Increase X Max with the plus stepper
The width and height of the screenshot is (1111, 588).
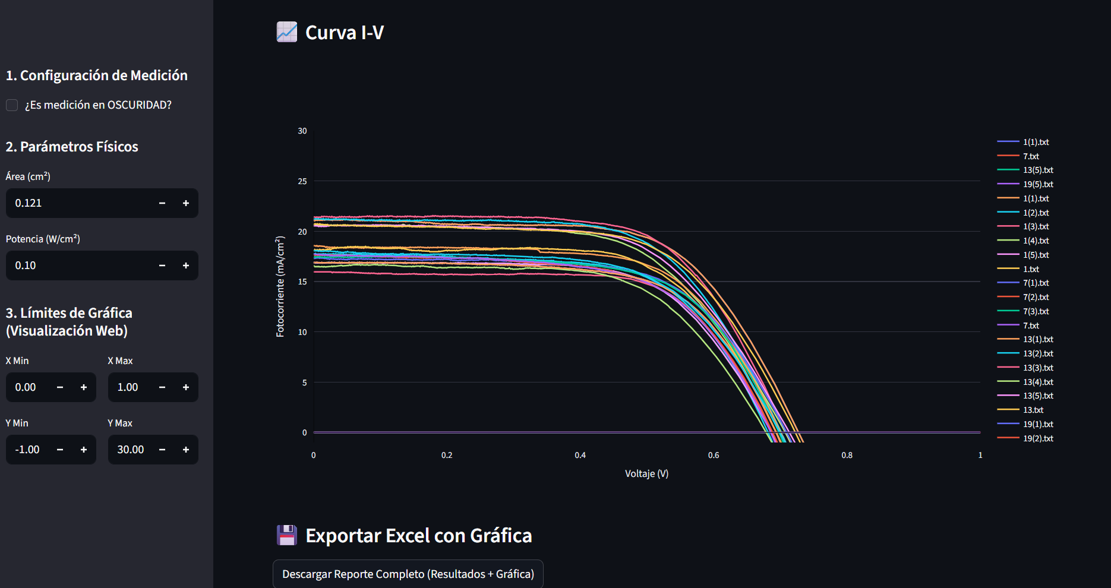(186, 387)
